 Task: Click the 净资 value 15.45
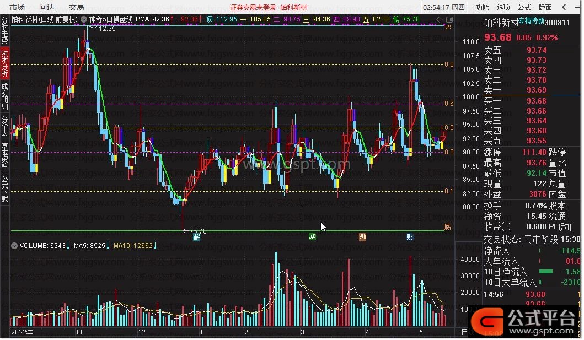[537, 216]
